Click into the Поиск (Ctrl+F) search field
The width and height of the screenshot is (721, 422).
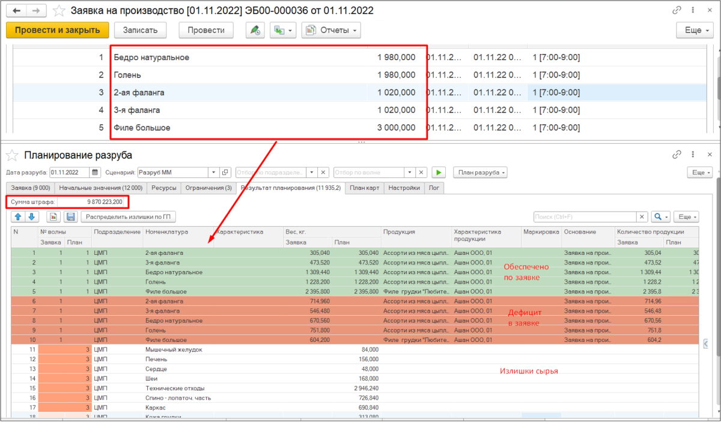click(x=584, y=217)
